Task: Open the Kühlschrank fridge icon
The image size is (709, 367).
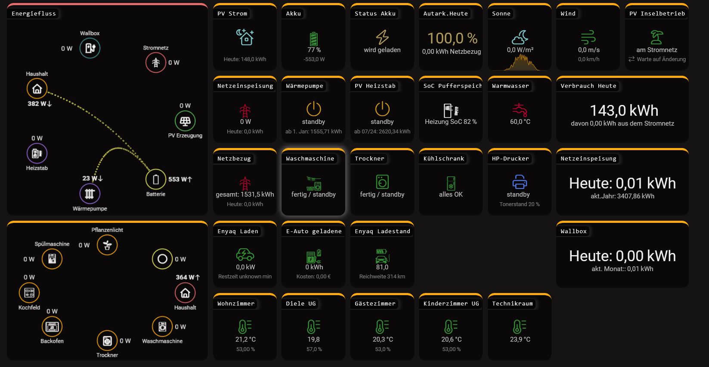Action: click(451, 182)
